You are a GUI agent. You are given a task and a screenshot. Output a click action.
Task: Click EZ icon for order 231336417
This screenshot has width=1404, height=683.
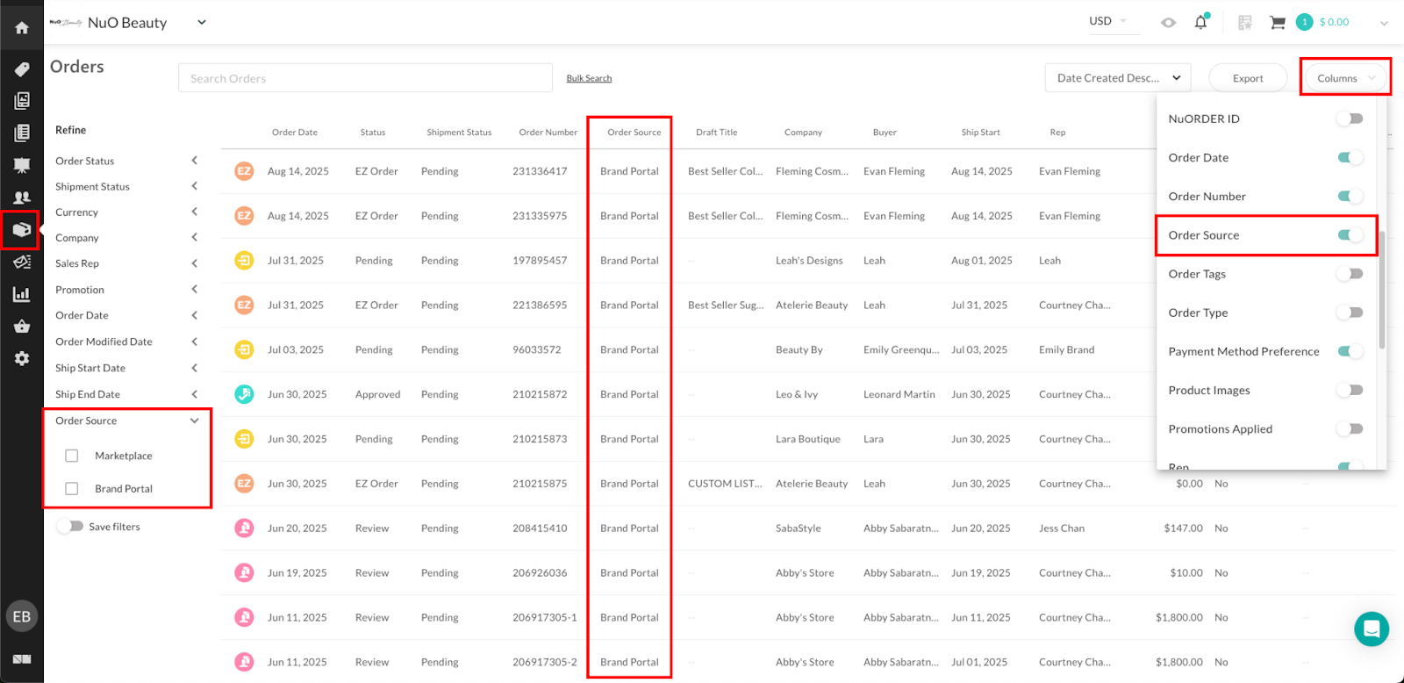pyautogui.click(x=244, y=171)
